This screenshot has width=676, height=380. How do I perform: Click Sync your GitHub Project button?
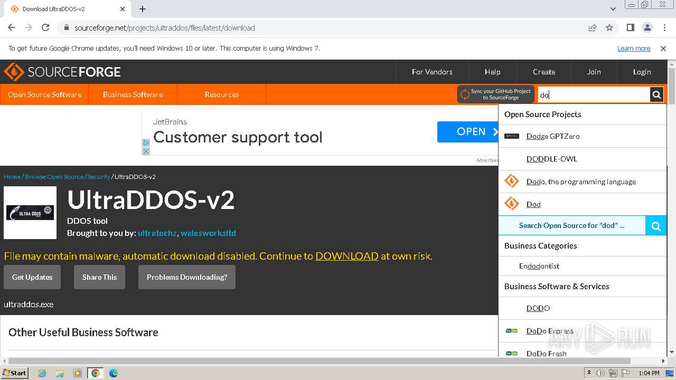click(496, 94)
